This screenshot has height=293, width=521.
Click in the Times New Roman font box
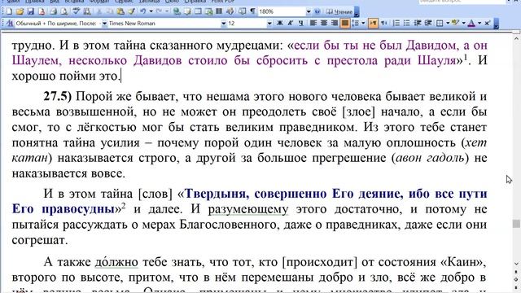164,24
